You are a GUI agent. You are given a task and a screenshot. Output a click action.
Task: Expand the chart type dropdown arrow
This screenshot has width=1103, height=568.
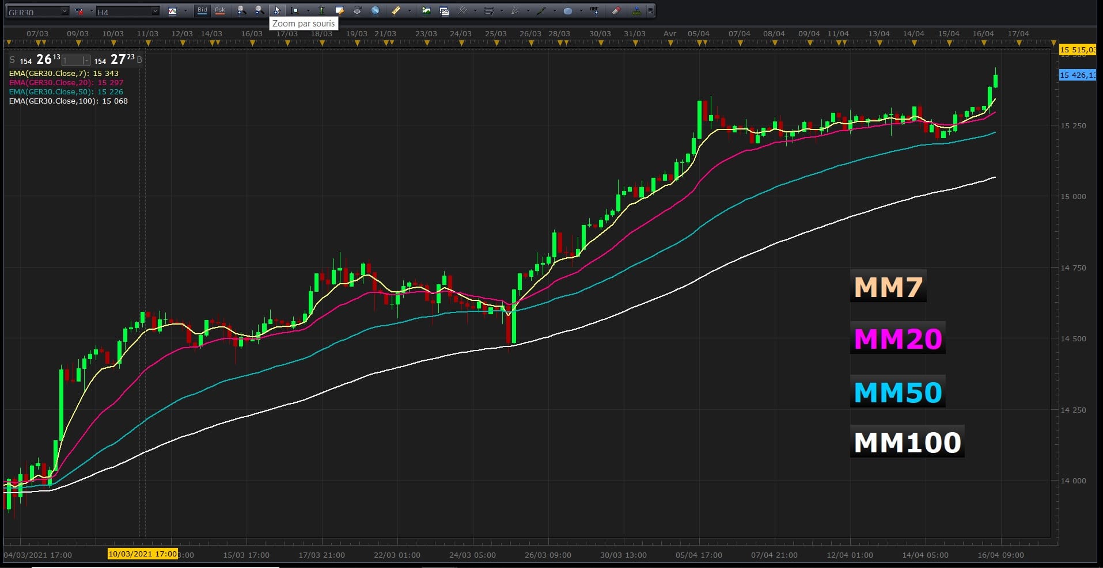[185, 11]
